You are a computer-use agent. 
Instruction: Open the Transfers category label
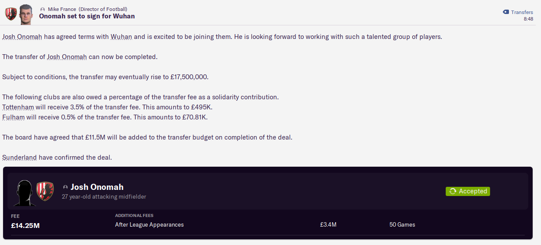point(522,12)
